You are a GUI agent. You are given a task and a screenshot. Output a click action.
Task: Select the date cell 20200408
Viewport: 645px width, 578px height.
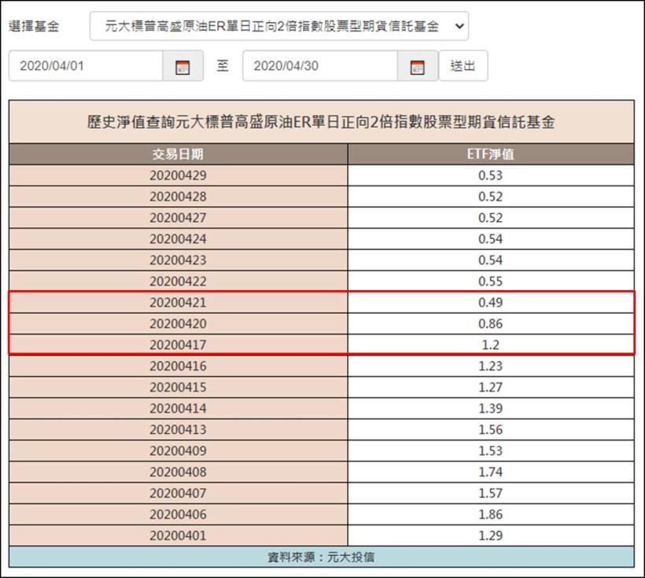coord(178,473)
